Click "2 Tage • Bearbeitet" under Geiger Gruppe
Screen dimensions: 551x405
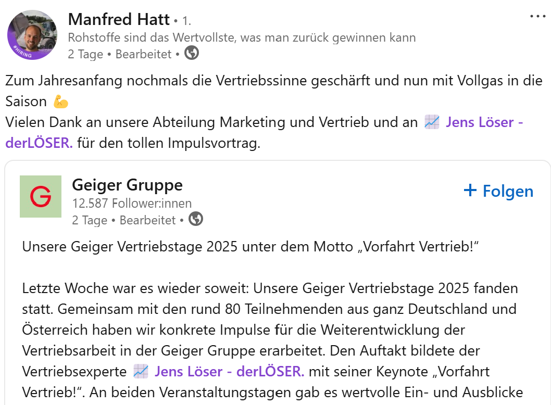point(123,220)
